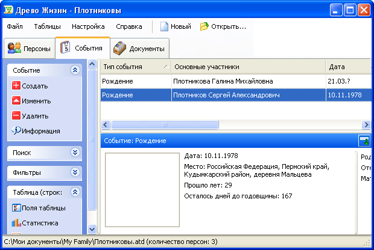
Task: Click the Изменить link
Action: pyautogui.click(x=36, y=101)
